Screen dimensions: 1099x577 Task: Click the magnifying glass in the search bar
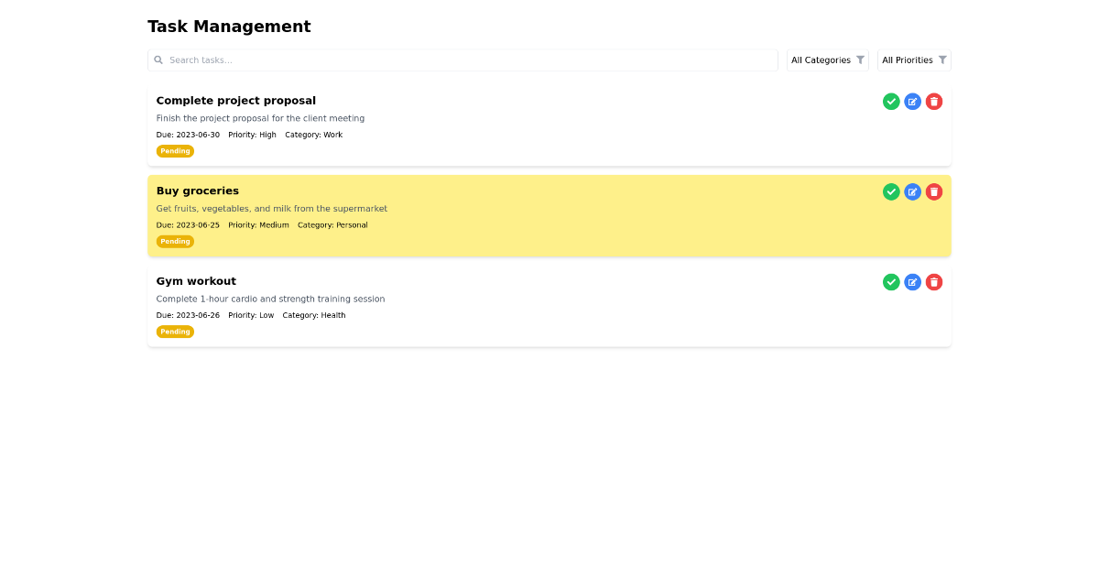click(159, 60)
